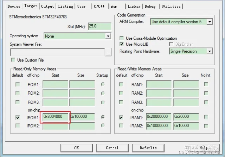Select ROM1 as the startup region

[x=103, y=85]
